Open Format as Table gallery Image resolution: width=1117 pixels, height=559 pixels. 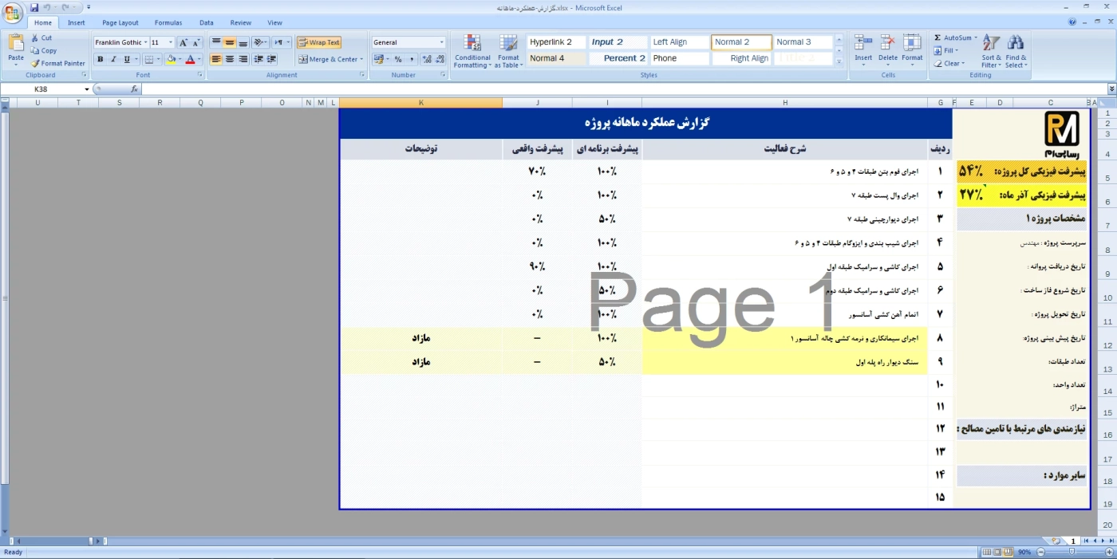(508, 51)
